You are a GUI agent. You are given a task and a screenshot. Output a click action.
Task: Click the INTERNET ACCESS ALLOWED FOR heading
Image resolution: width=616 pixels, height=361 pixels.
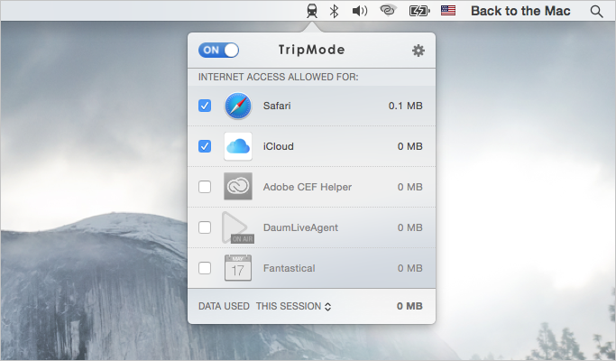pos(278,77)
